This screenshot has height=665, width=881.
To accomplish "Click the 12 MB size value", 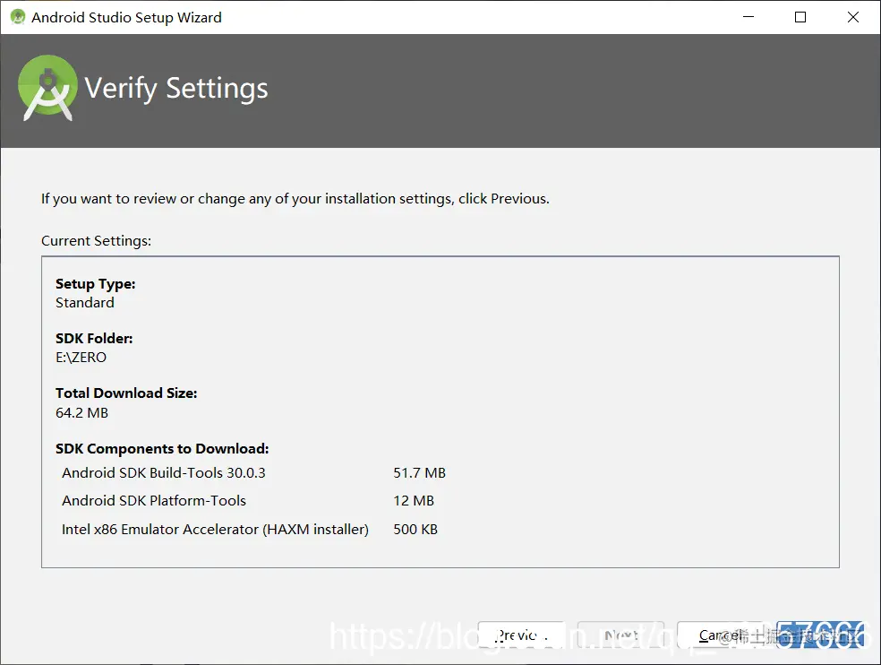I will point(414,501).
